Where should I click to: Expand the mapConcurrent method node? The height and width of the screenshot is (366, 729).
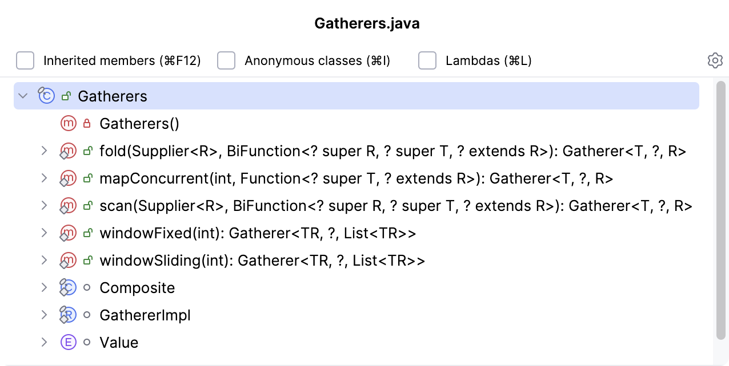(x=44, y=178)
